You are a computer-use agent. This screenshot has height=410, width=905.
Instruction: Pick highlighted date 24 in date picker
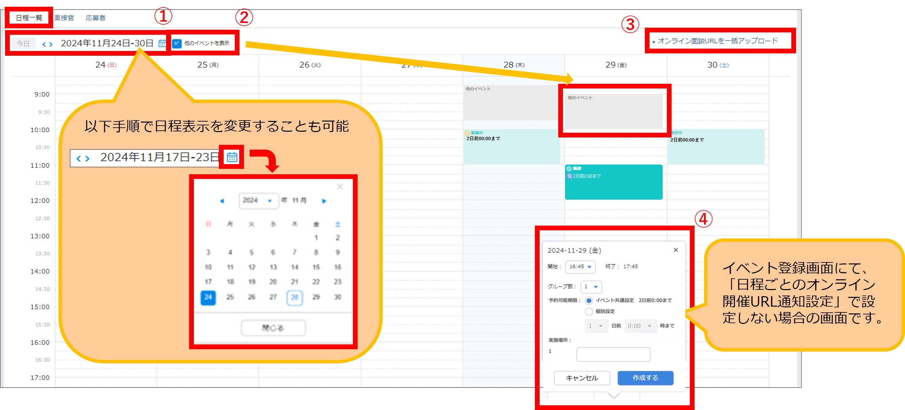pyautogui.click(x=208, y=298)
